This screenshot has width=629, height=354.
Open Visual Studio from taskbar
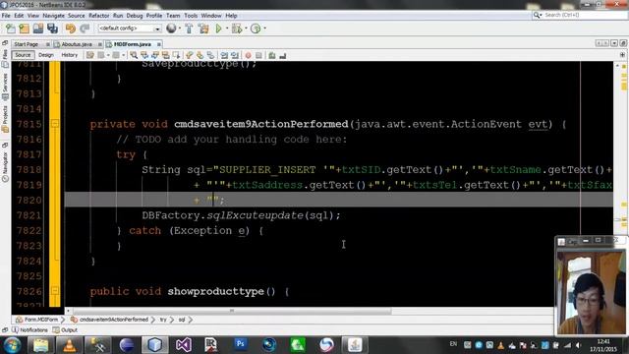pyautogui.click(x=184, y=345)
